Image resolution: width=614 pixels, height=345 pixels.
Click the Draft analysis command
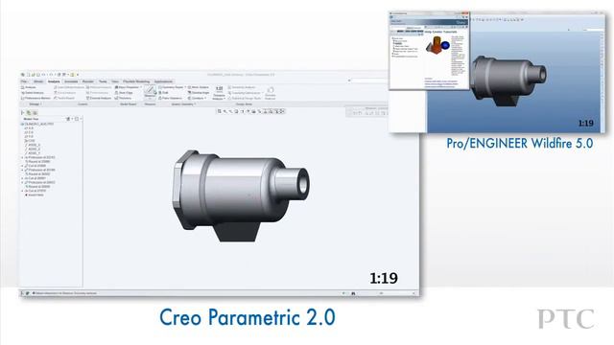163,93
